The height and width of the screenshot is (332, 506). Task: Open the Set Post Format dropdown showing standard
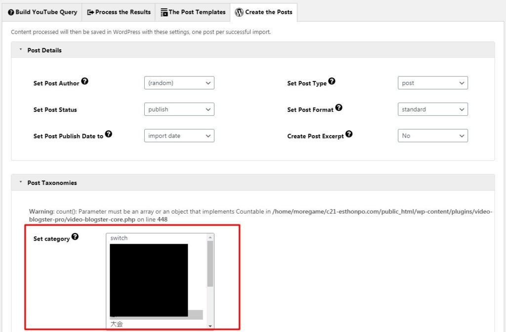[x=433, y=109]
